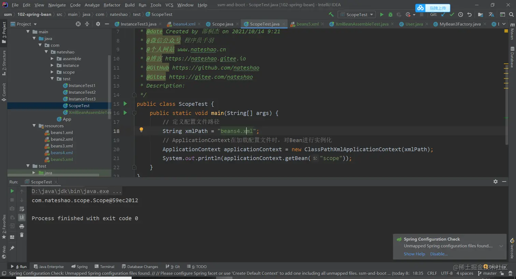Click Git Update Project blue arrow
516x279 pixels.
(x=443, y=14)
